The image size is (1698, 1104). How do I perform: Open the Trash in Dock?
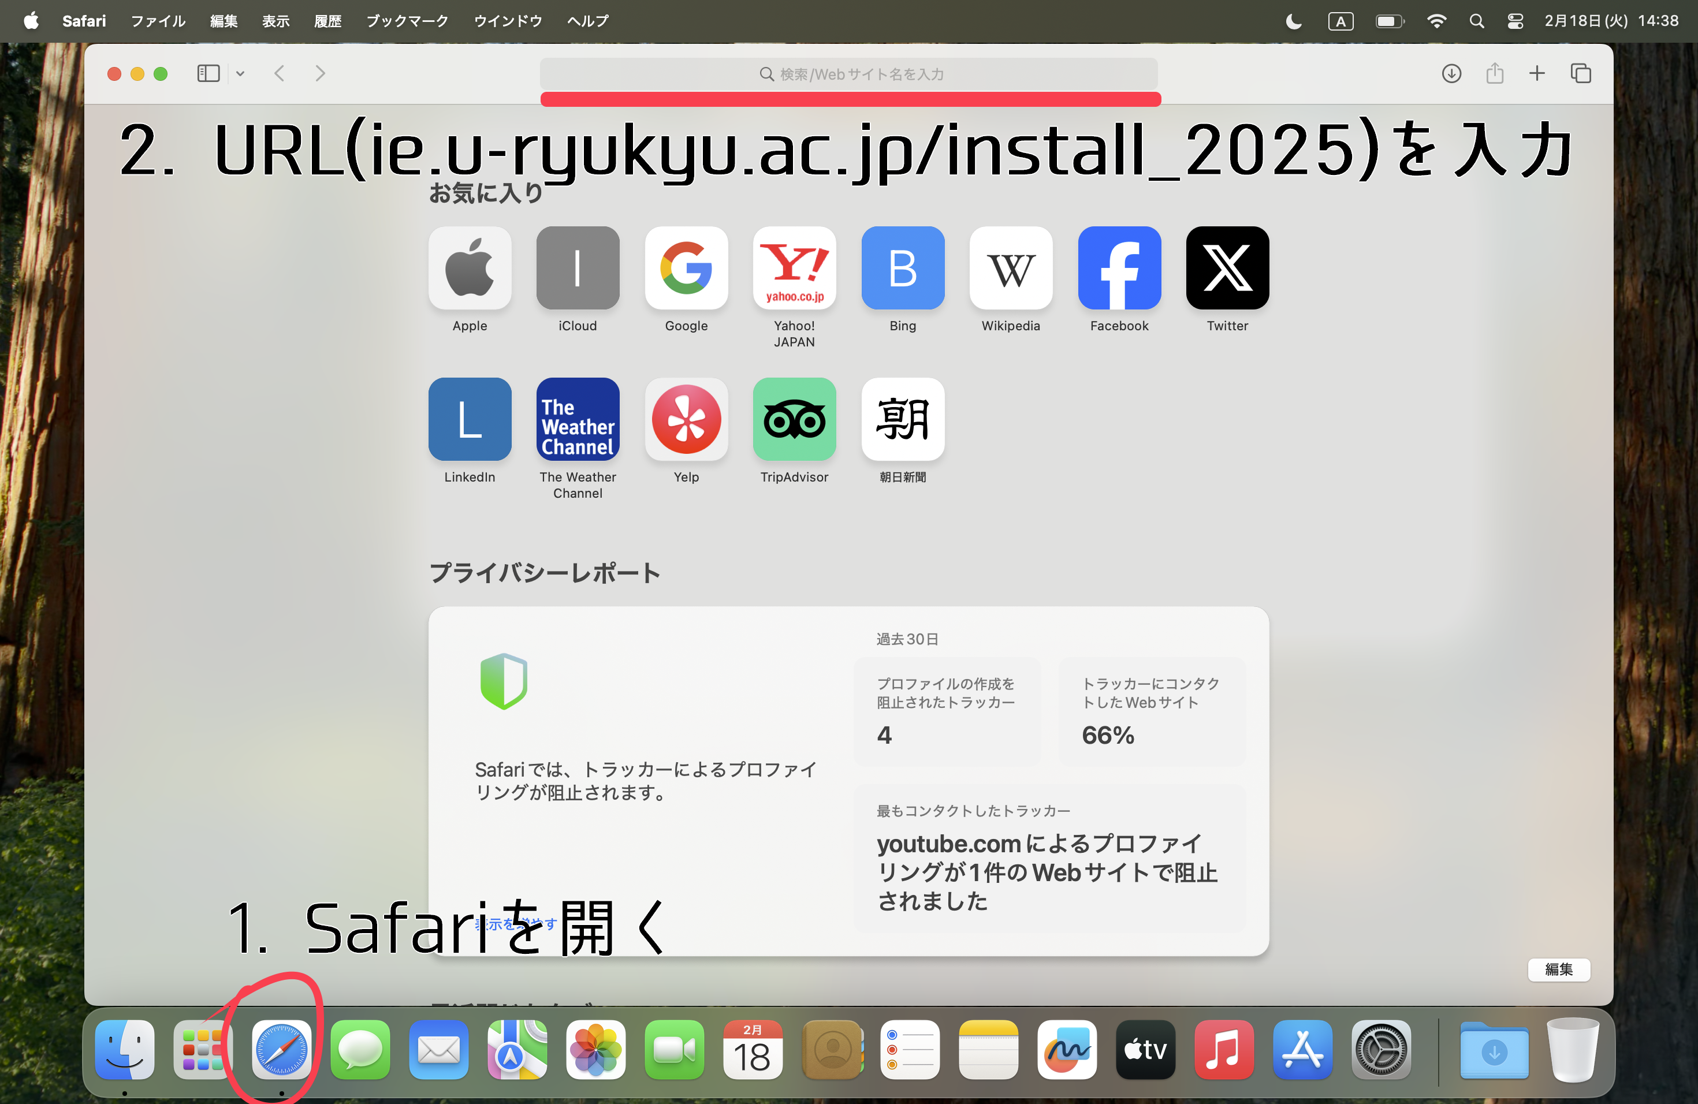1573,1049
